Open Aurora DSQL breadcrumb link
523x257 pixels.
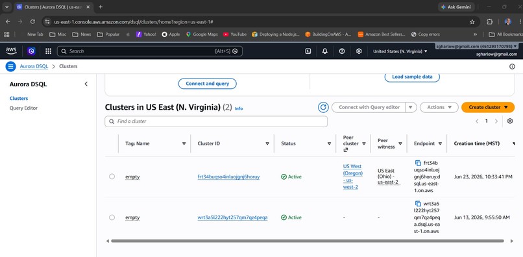pos(34,66)
